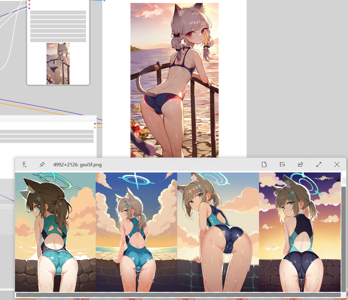The height and width of the screenshot is (300, 348).
Task: Close the gsvi5f.png viewer window
Action: 337,164
